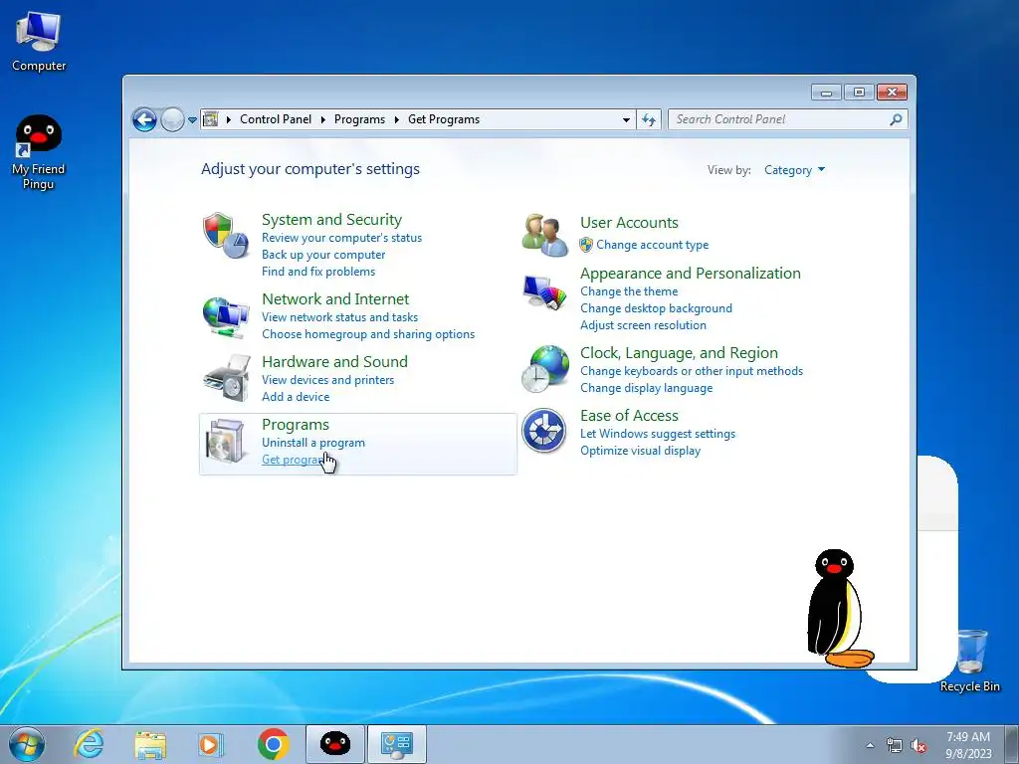
Task: Open the Programs heading link
Action: point(296,424)
